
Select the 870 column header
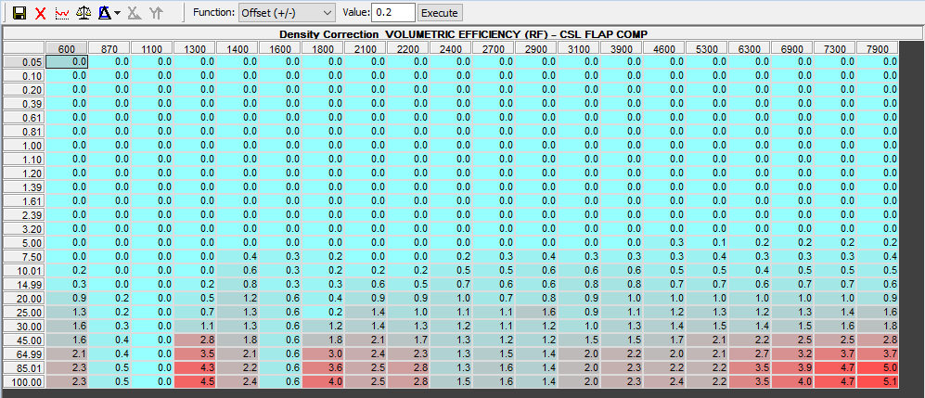109,48
